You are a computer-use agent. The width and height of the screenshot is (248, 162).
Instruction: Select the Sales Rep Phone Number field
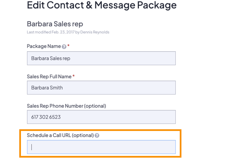pos(101,117)
